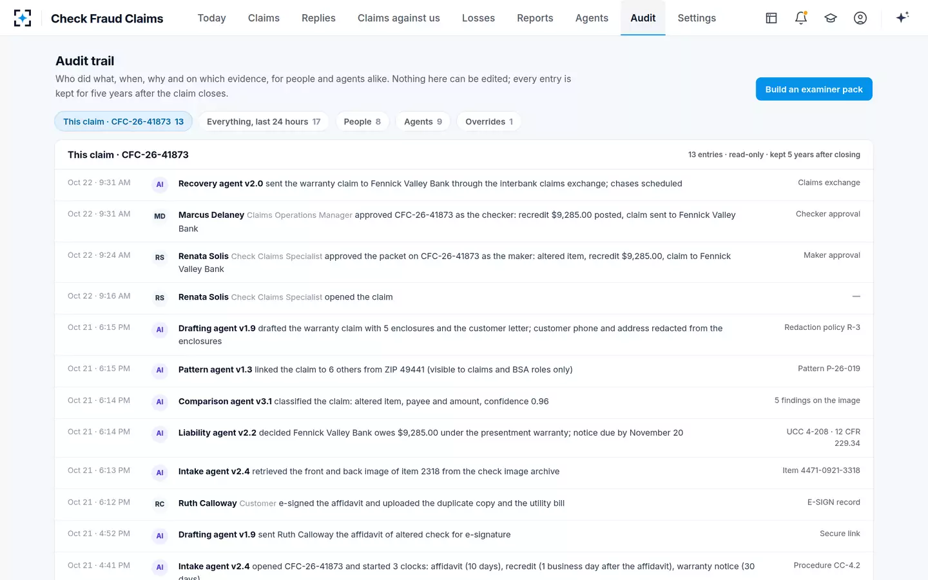Click the RS avatar on the maker approval row
928x580 pixels.
click(160, 258)
